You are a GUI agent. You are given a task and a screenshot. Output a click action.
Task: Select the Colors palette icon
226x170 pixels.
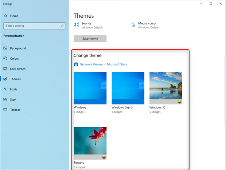click(x=5, y=58)
